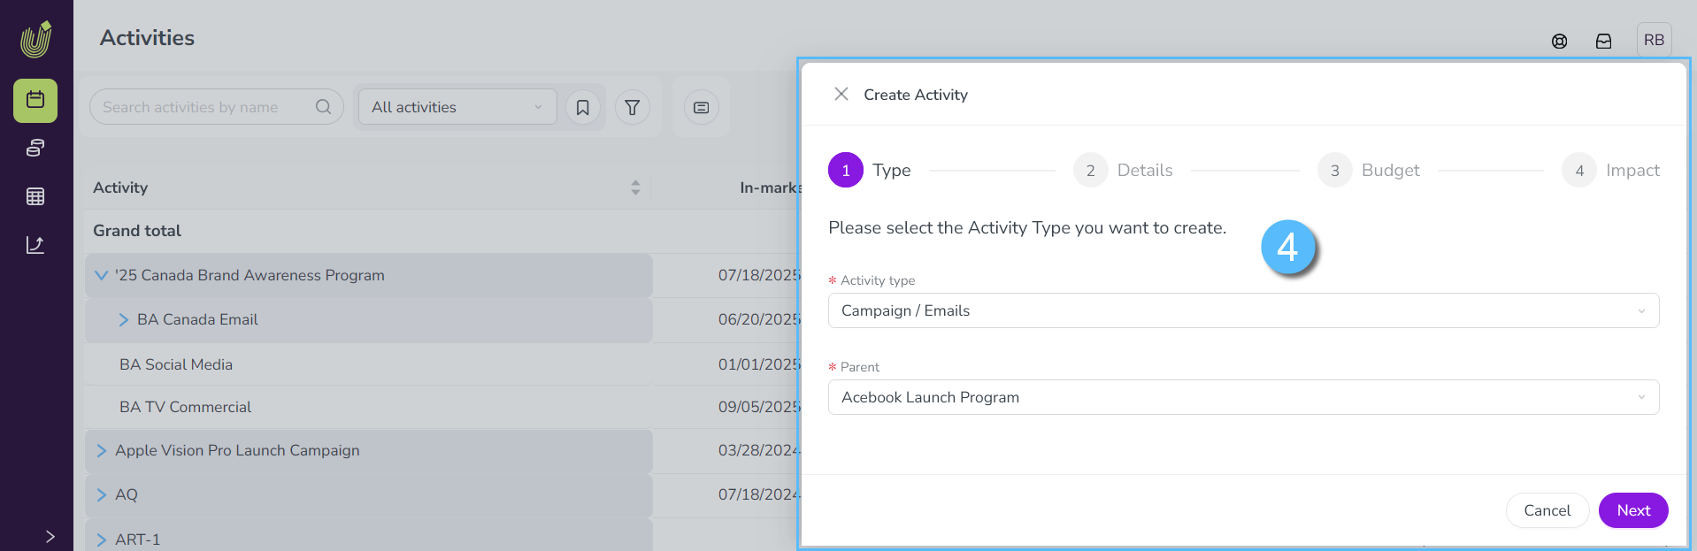
Task: Expand Apple Vision Pro Launch Campaign row
Action: click(x=102, y=450)
